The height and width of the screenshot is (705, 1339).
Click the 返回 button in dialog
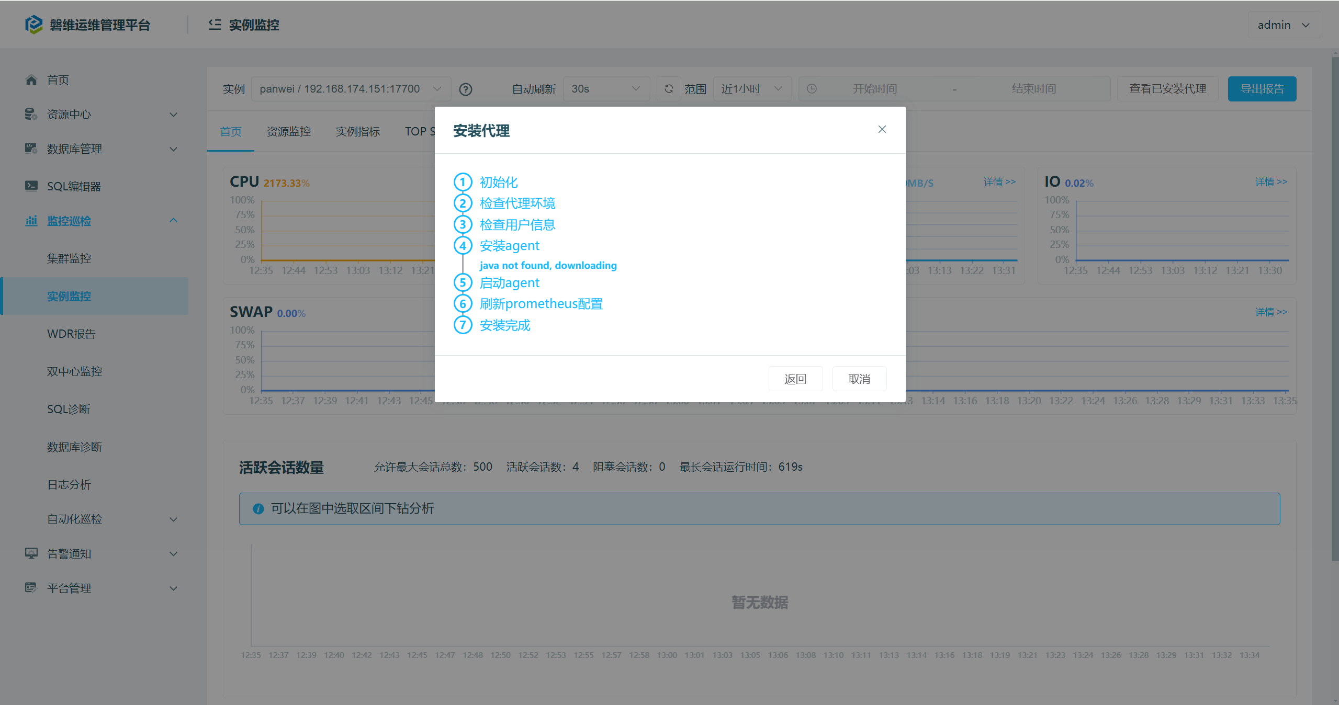coord(795,379)
